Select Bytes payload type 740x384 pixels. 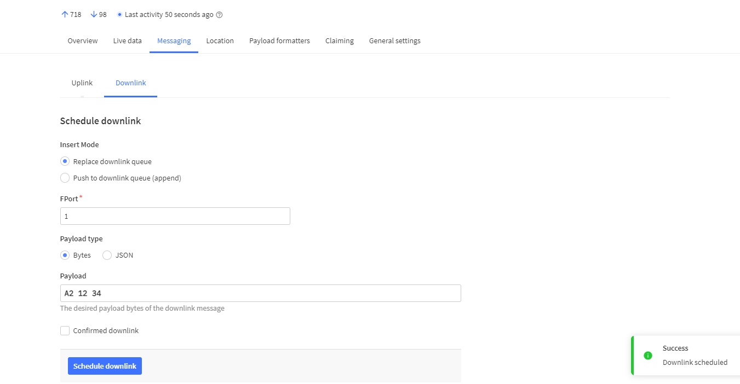click(65, 255)
